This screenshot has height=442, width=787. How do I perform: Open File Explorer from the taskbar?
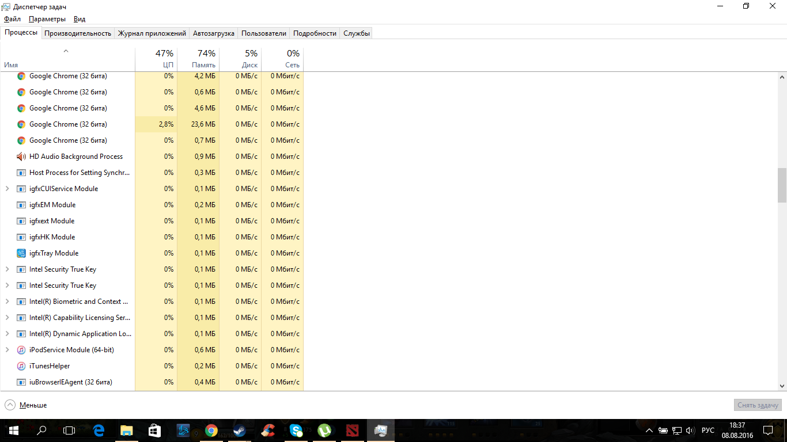(x=127, y=430)
